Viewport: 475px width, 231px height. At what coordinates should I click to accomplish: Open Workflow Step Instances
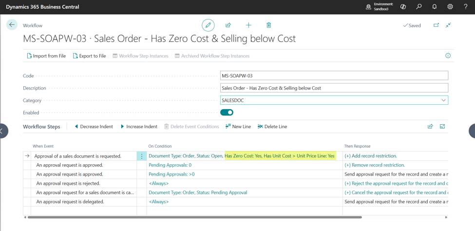coord(141,56)
